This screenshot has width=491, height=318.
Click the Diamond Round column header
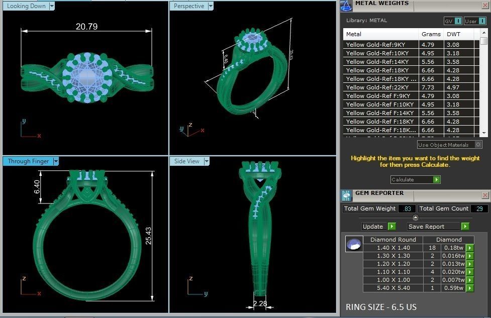click(393, 240)
